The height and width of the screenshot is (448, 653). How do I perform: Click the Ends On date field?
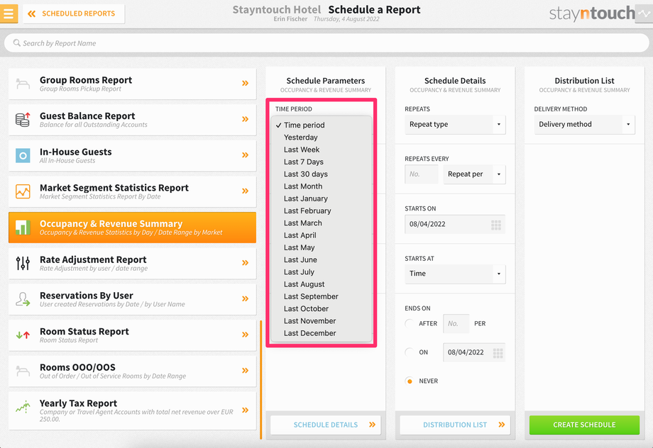474,352
